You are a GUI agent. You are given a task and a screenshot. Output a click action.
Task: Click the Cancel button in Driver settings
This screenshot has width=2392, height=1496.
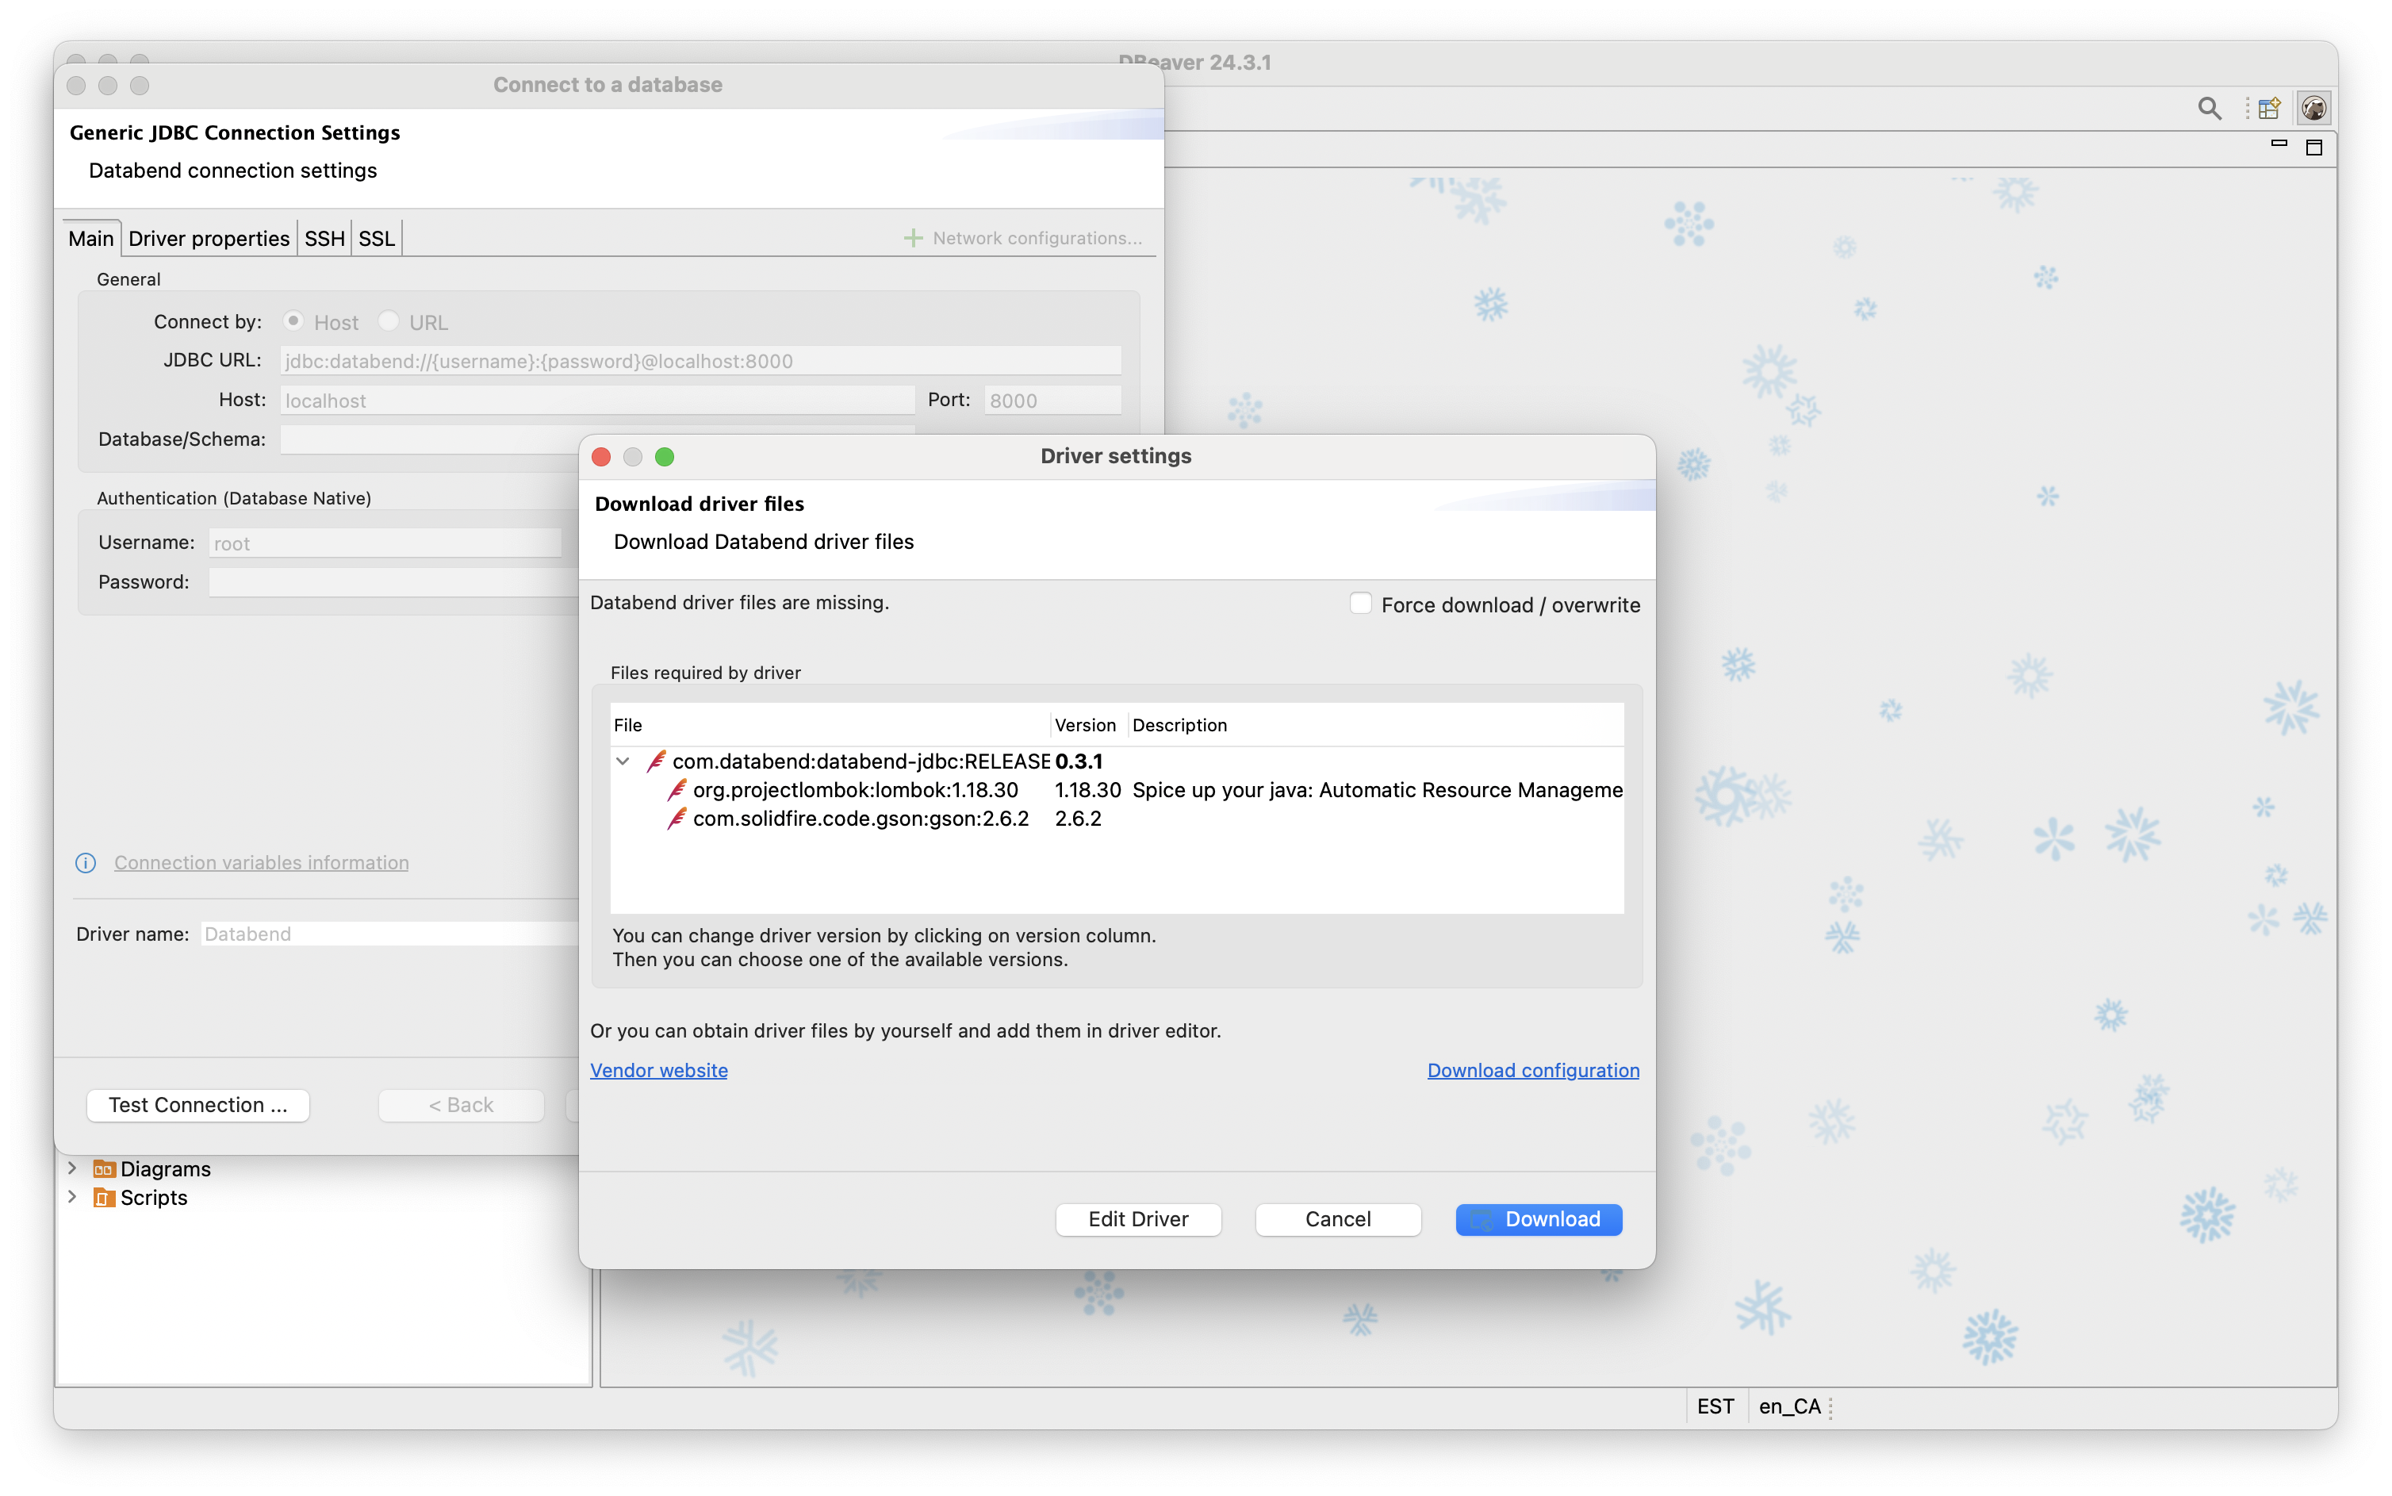coord(1337,1219)
